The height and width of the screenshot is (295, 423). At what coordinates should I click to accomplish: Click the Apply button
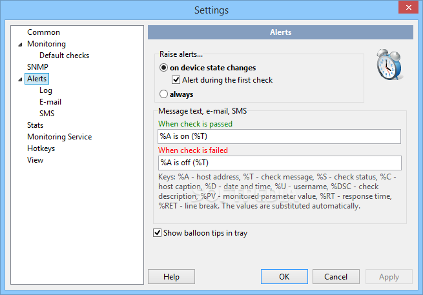[389, 277]
